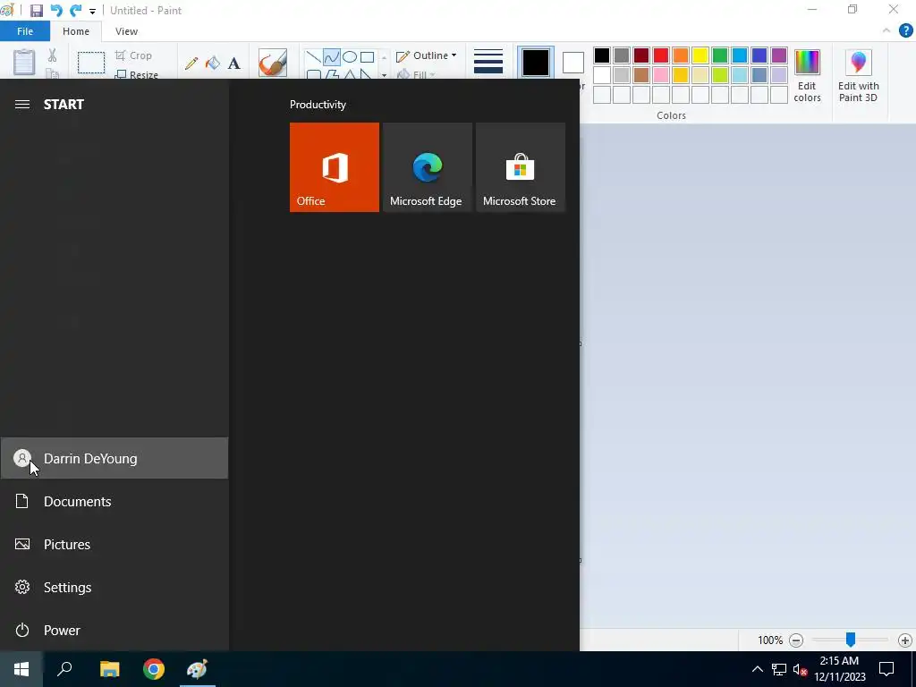
Task: Open Settings from the Start menu
Action: coord(114,587)
